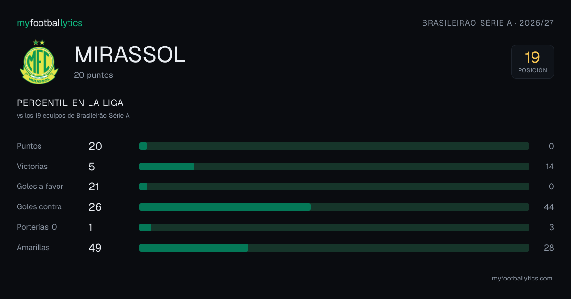571x299 pixels.
Task: Select the position 19 badge
Action: [x=532, y=62]
